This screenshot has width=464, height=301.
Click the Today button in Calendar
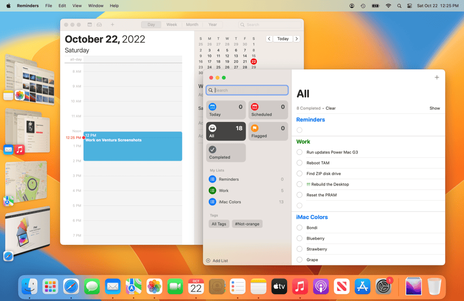pos(283,39)
